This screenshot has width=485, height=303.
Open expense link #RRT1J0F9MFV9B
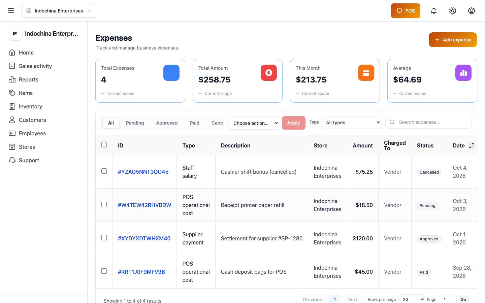pyautogui.click(x=141, y=272)
